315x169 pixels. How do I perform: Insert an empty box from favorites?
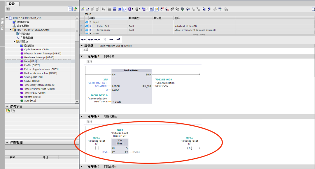(104, 40)
